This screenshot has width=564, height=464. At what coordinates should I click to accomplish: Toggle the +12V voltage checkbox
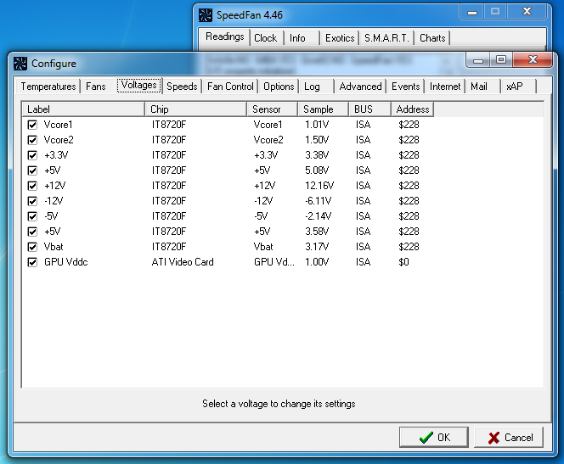click(32, 186)
